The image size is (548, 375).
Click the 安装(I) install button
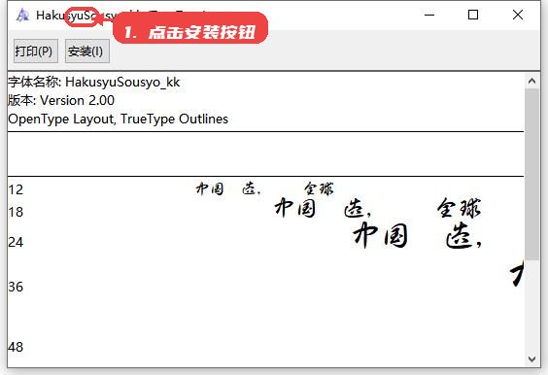click(x=87, y=51)
